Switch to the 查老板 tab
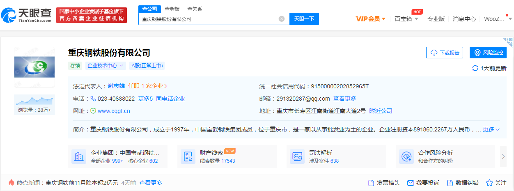514x191 pixels. [172, 9]
